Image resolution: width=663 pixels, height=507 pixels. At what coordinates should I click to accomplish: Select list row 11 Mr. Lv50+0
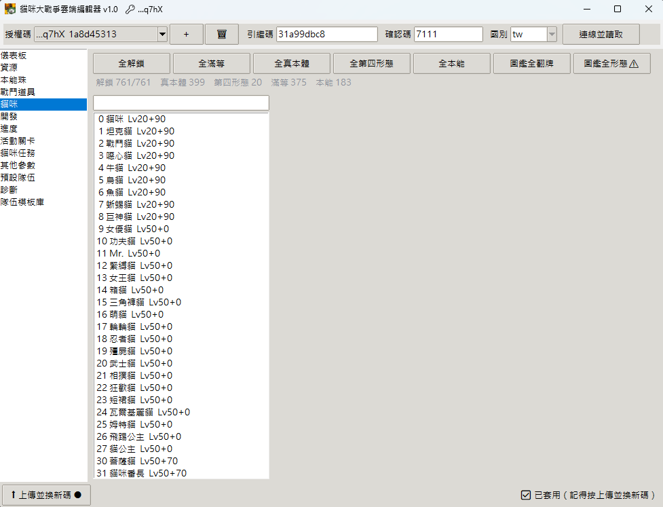tap(181, 254)
